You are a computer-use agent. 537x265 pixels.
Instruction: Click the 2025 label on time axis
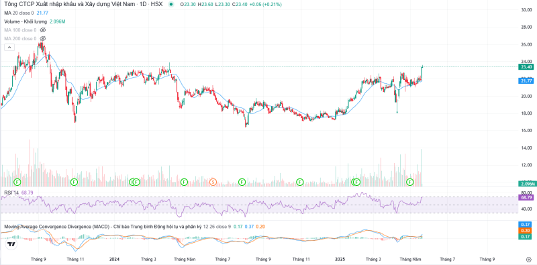click(x=340, y=259)
